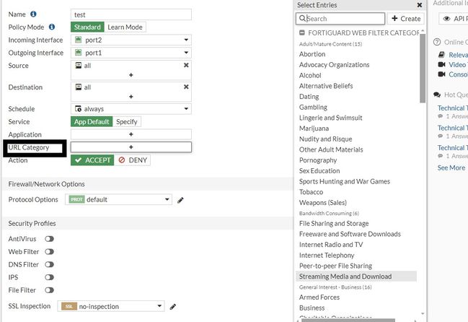Open the SSL Inspection dropdown

[x=112, y=306]
